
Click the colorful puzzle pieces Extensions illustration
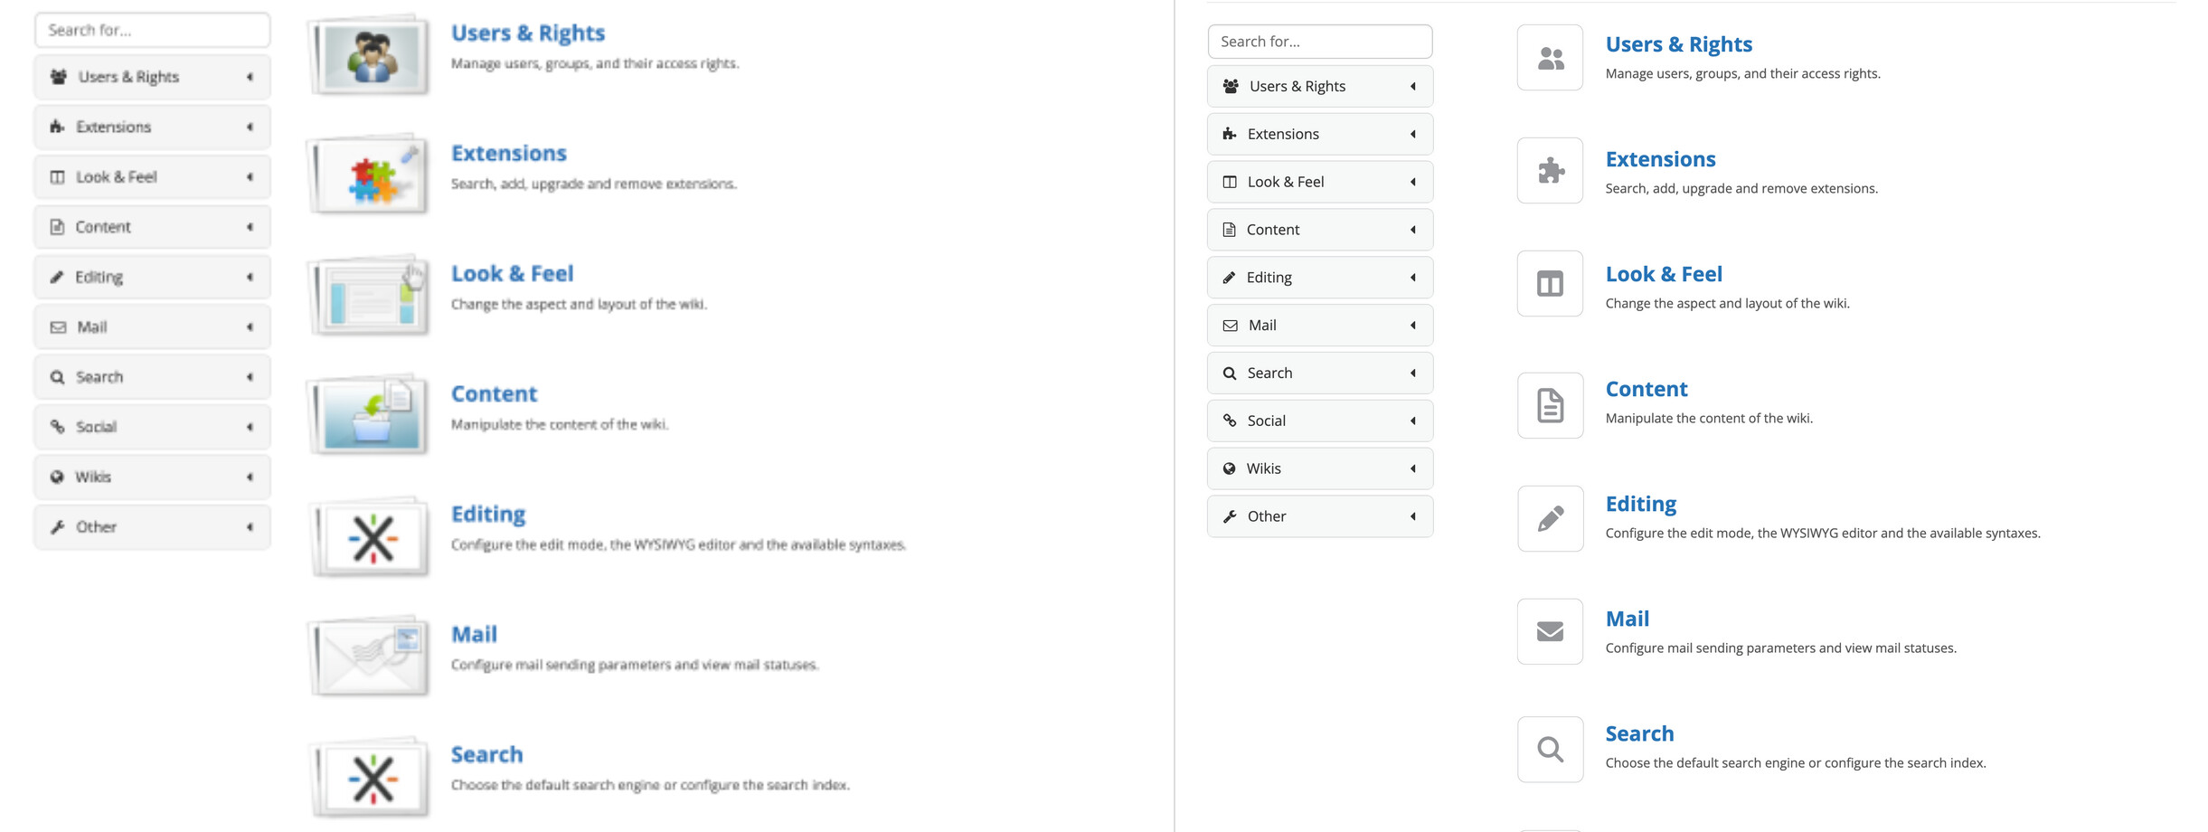pos(370,175)
